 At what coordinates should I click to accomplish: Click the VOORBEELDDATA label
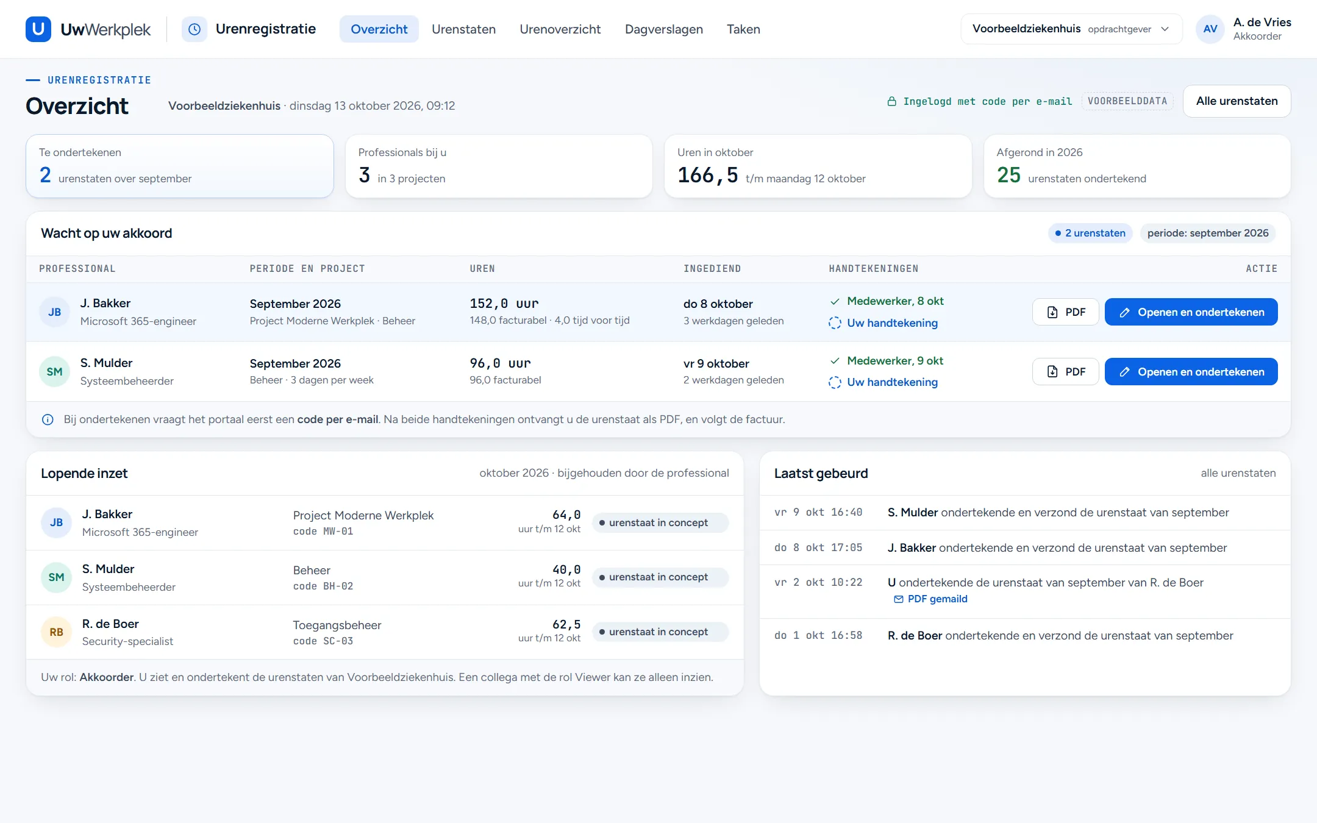point(1127,101)
